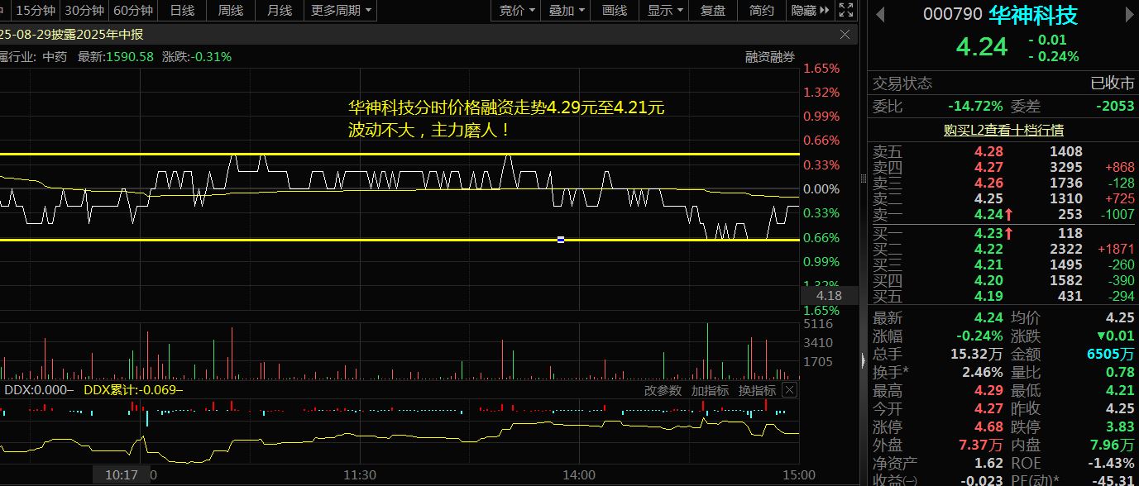Click the 购买L2查看十档行情 link
The height and width of the screenshot is (486, 1139).
click(x=1003, y=130)
